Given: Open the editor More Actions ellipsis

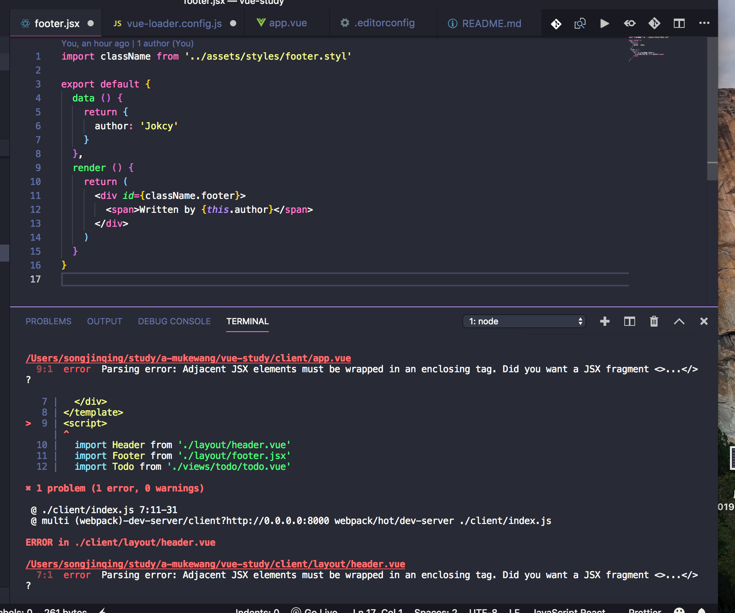Looking at the screenshot, I should click(x=704, y=23).
